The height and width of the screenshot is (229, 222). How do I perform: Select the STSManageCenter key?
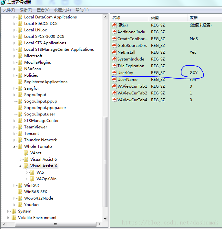41,121
